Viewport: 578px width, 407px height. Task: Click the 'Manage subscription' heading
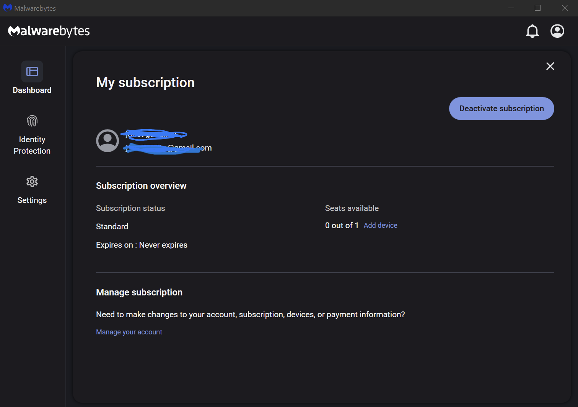(139, 292)
